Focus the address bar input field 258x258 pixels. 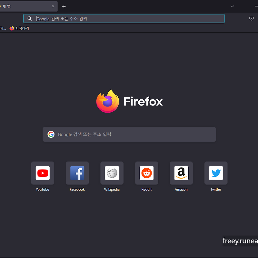pyautogui.click(x=124, y=18)
